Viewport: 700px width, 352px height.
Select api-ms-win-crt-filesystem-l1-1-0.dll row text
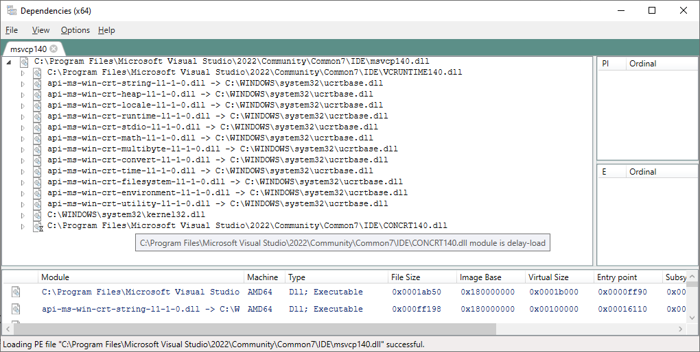[x=225, y=181]
